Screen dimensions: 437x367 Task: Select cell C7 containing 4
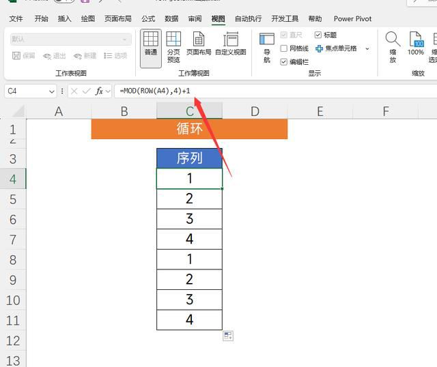(x=190, y=239)
